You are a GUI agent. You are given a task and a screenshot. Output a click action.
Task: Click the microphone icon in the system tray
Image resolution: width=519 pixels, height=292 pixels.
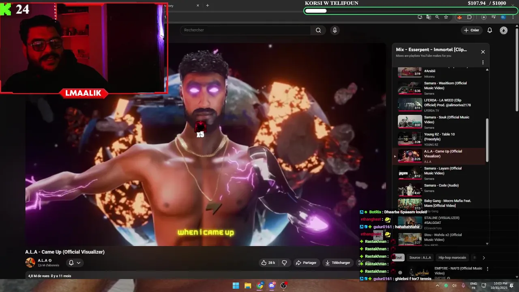pyautogui.click(x=463, y=286)
